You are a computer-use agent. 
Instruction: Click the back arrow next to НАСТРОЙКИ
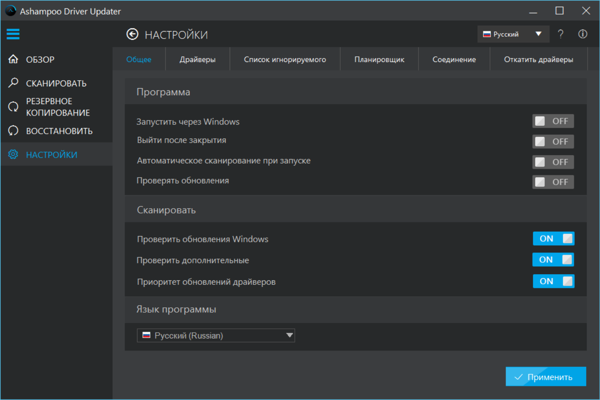[x=132, y=34]
